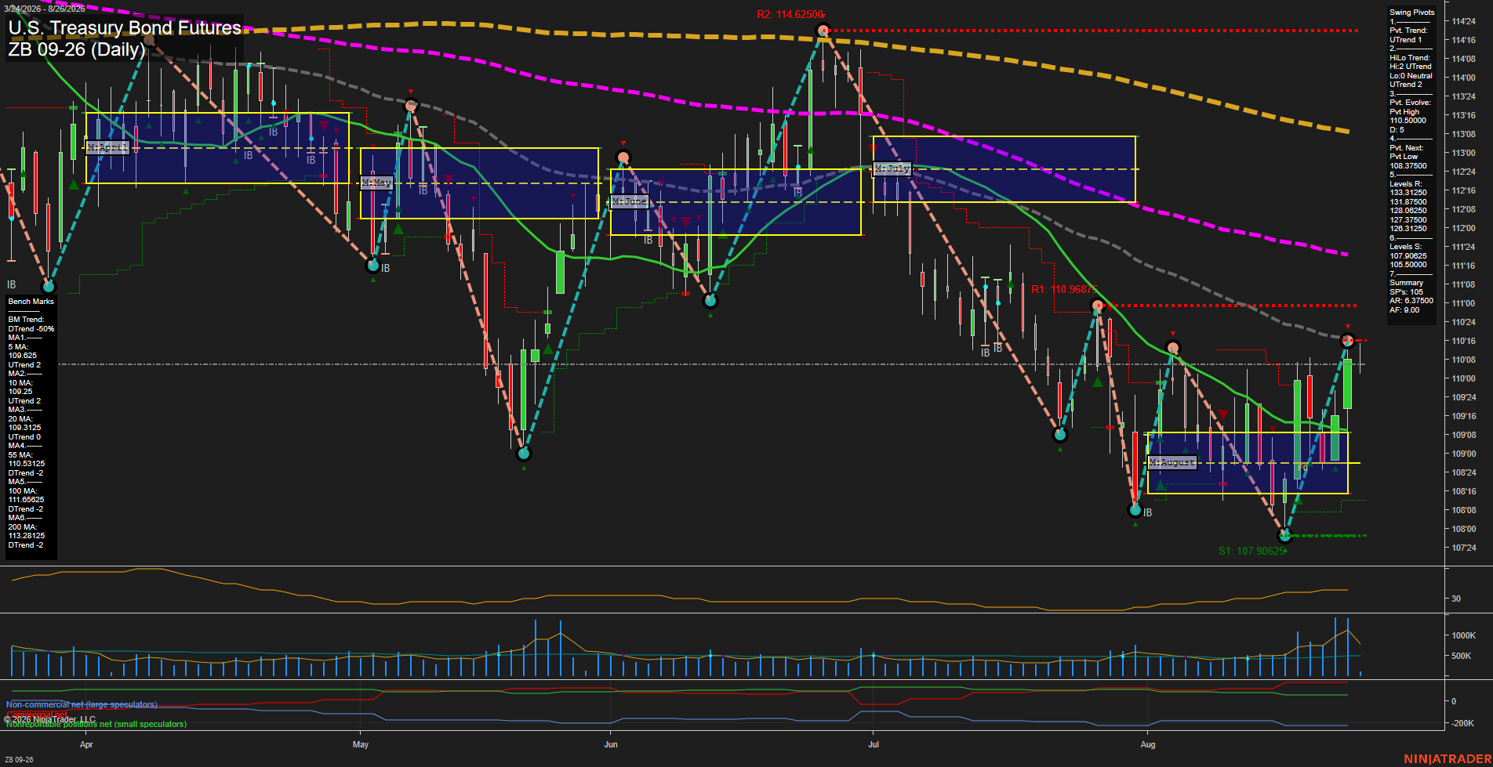Select the latest swing pivot high near 110'16

click(x=1347, y=340)
